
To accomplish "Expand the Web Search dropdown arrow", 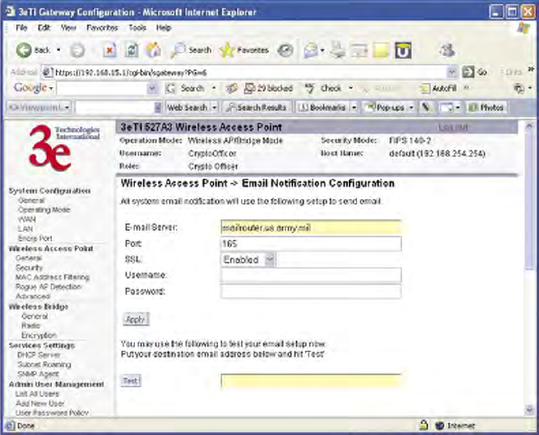I will [x=214, y=107].
